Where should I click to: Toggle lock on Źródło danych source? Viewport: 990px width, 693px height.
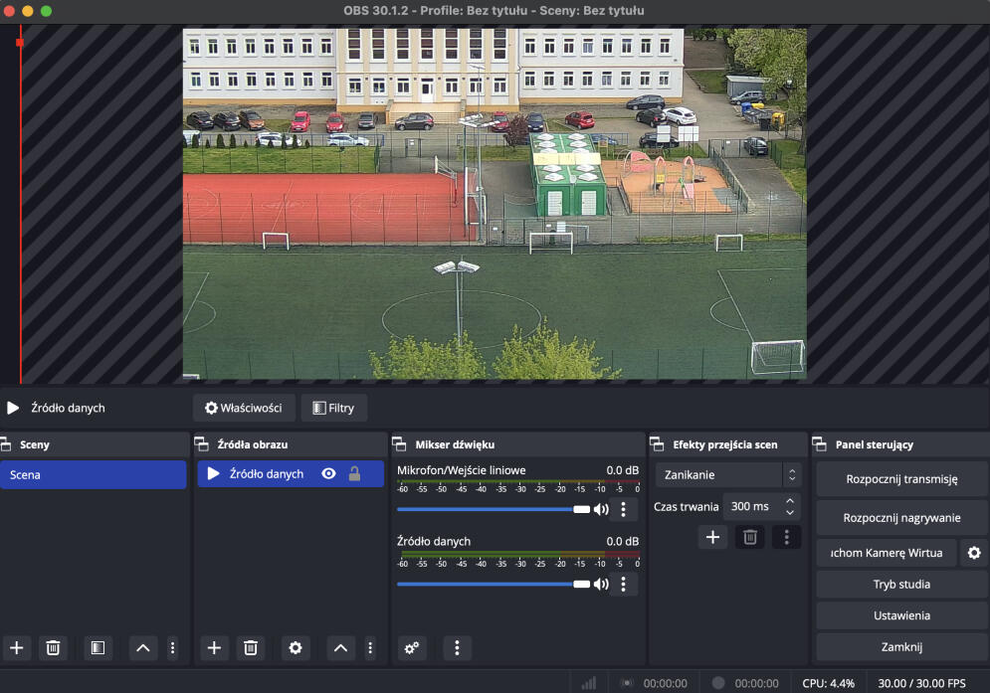point(354,474)
